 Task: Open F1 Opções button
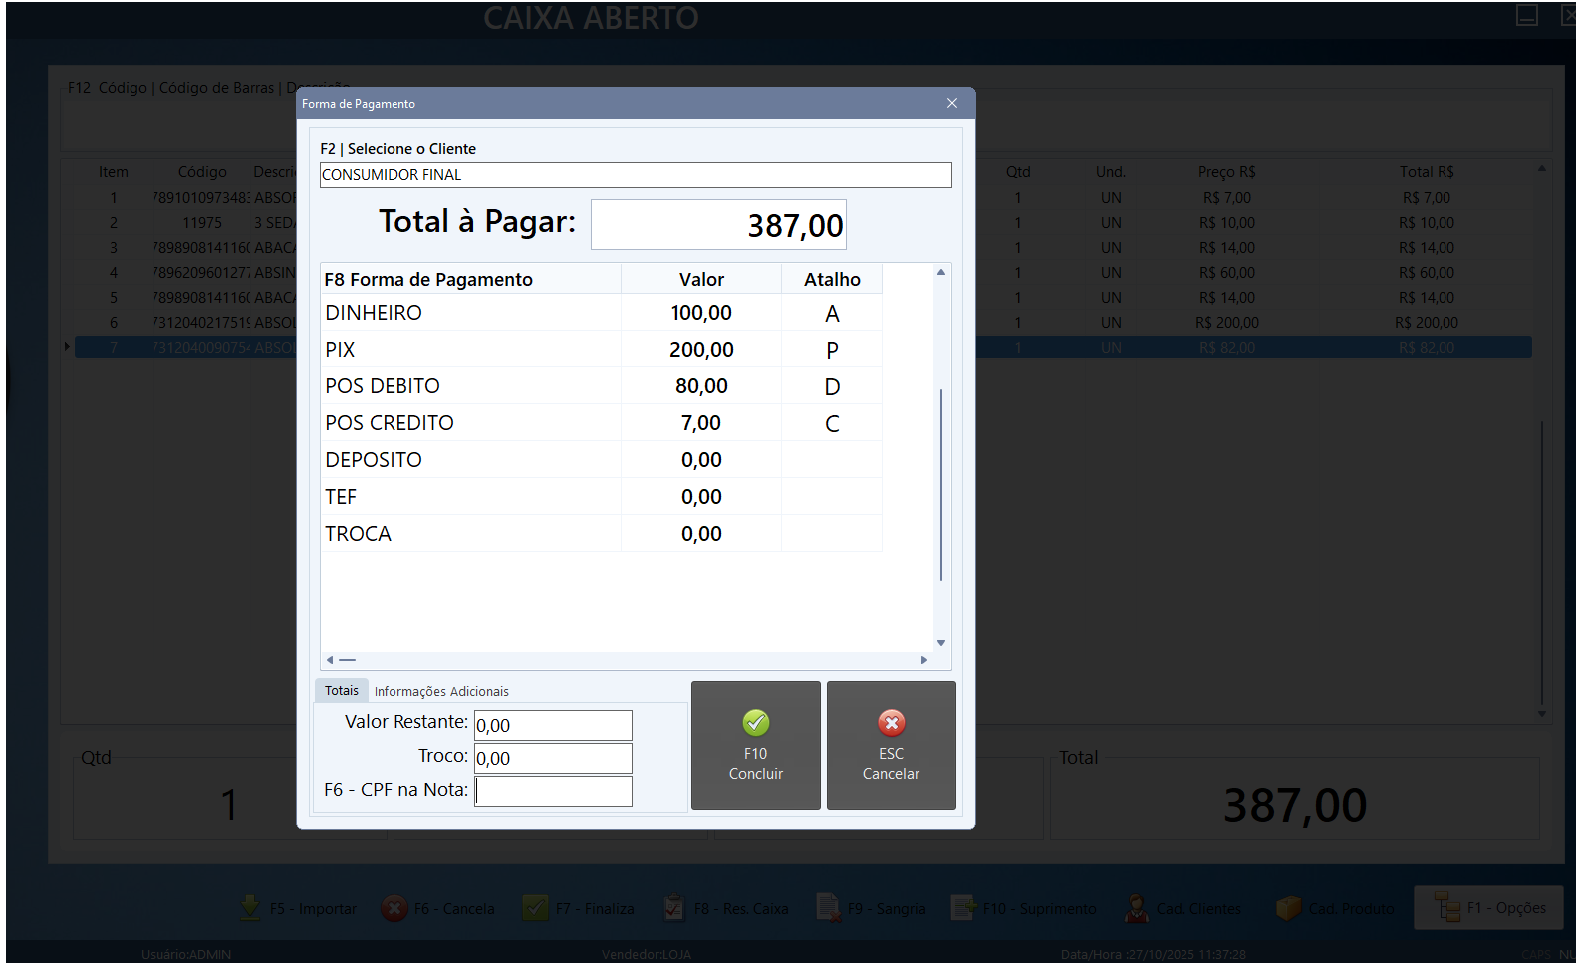click(1488, 908)
